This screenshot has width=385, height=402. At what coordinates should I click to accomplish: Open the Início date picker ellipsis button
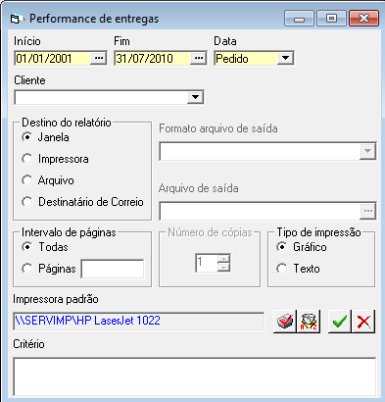point(98,59)
